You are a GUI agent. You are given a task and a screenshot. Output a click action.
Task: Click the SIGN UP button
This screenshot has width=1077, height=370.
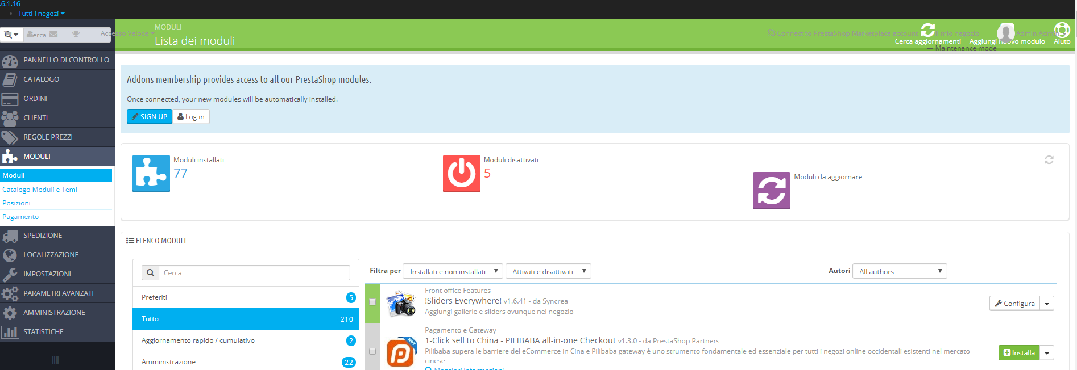click(x=150, y=116)
